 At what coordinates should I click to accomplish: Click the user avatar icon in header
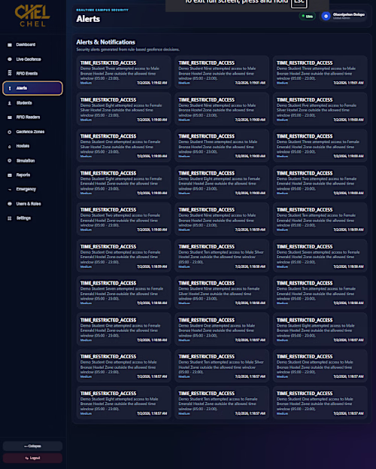pos(326,16)
